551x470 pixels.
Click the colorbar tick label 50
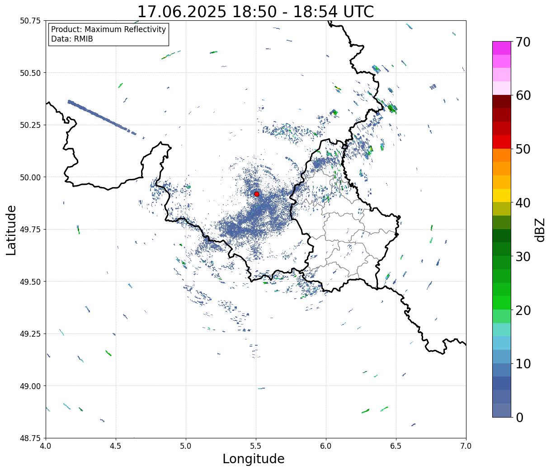click(x=523, y=149)
